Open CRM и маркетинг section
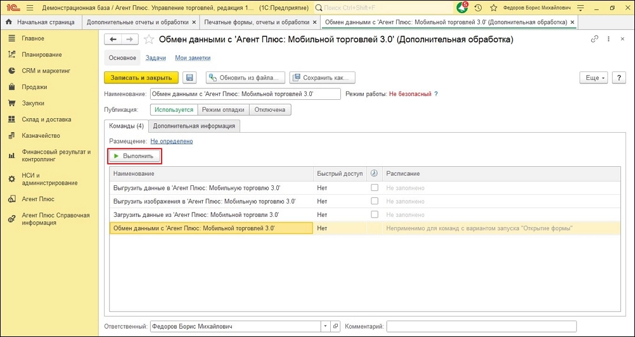 pyautogui.click(x=46, y=71)
